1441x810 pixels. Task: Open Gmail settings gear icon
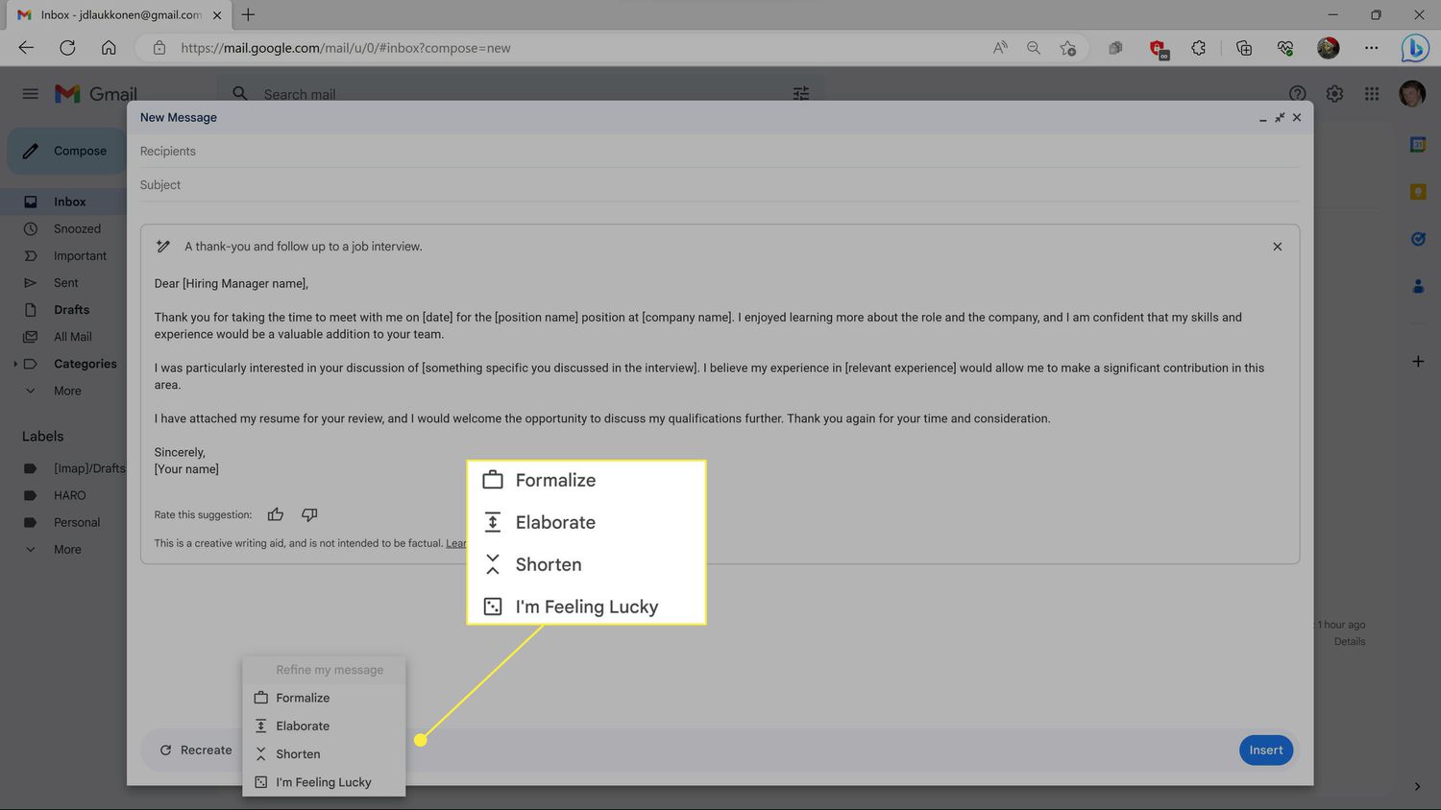(x=1334, y=94)
